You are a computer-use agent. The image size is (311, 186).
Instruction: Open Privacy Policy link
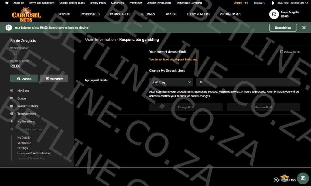[x=98, y=3]
